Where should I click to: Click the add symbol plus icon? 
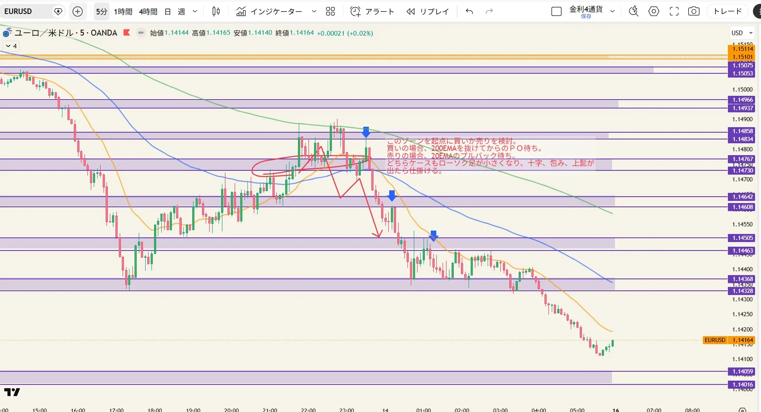coord(78,11)
